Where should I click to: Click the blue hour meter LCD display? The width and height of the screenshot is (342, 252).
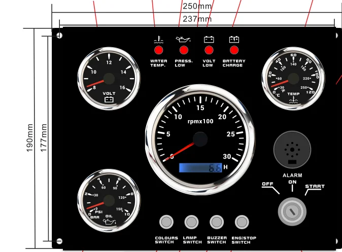[x=200, y=168]
